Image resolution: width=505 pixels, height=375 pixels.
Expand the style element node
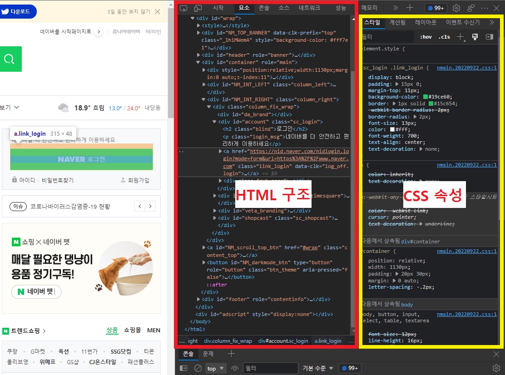pyautogui.click(x=198, y=25)
